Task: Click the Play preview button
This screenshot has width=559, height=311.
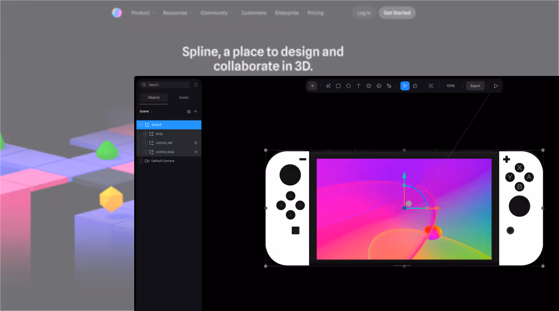Action: [x=496, y=86]
